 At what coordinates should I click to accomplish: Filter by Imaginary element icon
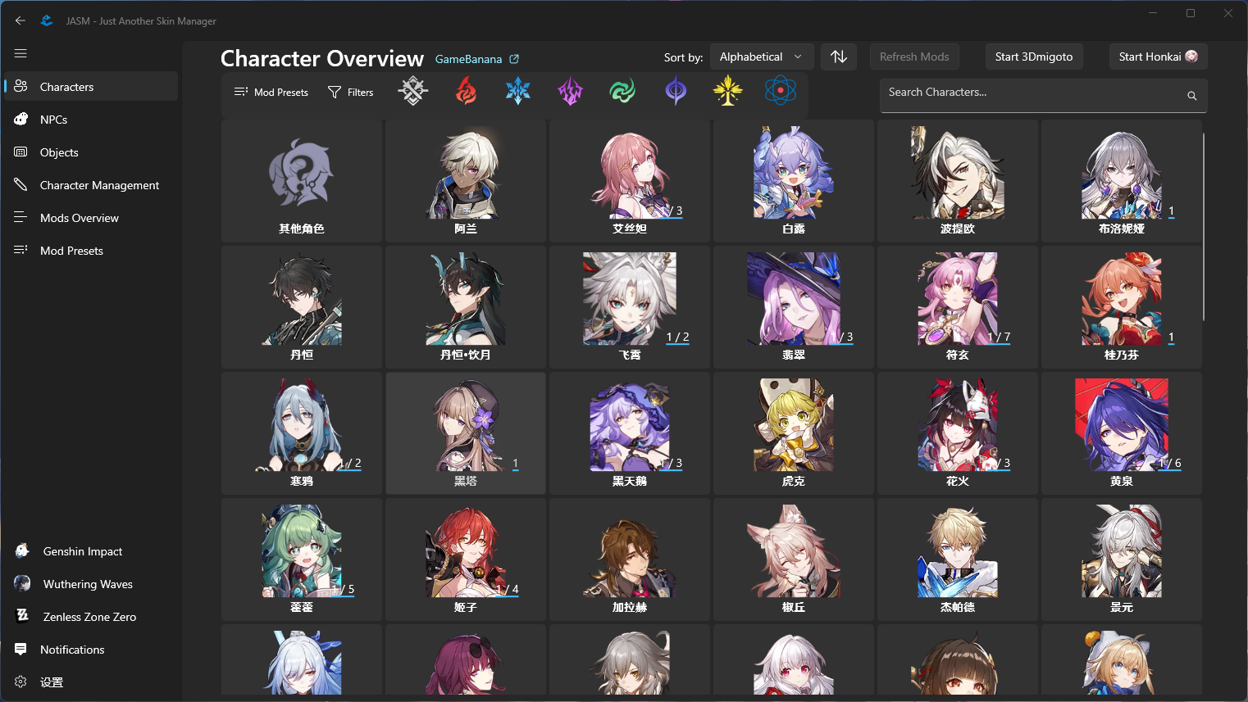coord(728,91)
